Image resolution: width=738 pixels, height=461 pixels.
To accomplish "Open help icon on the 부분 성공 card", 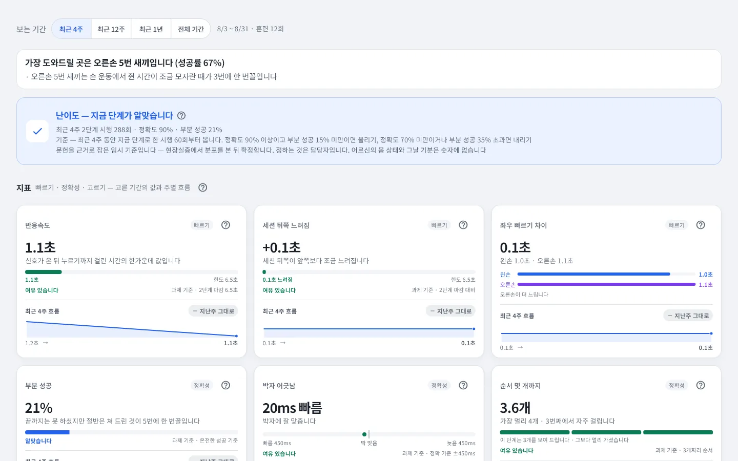I will pyautogui.click(x=225, y=385).
